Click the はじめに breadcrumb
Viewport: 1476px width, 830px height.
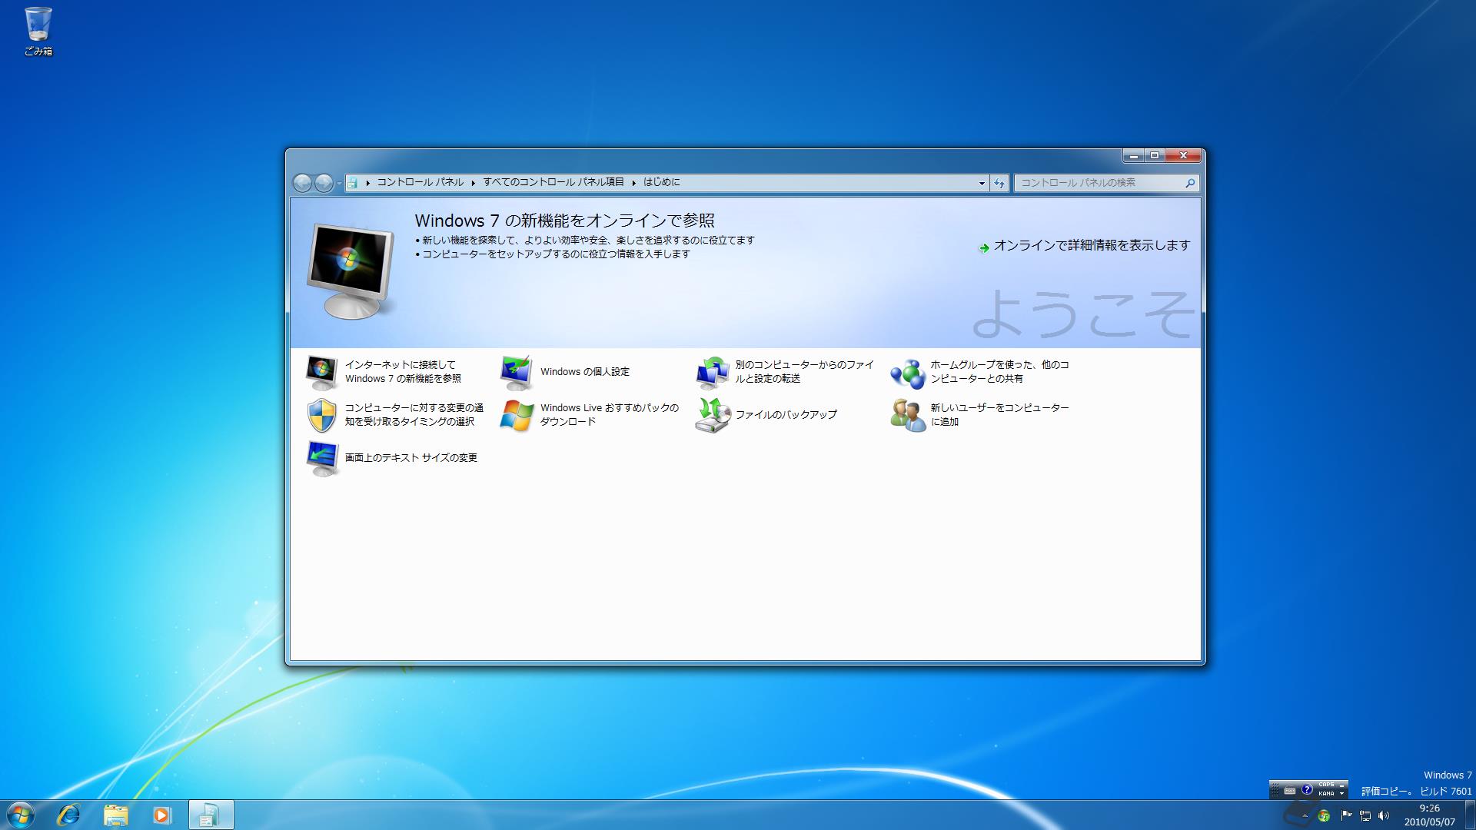(x=662, y=182)
